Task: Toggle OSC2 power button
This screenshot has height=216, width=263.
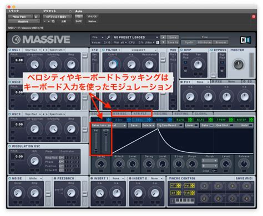Action: (x=10, y=82)
